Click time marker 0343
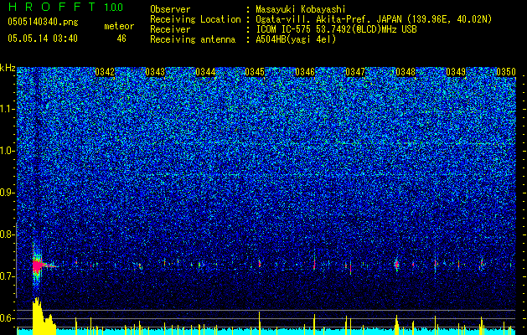 (155, 72)
